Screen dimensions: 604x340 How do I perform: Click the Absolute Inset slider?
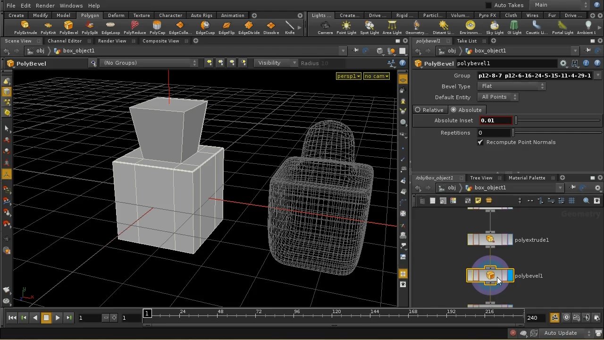[558, 120]
